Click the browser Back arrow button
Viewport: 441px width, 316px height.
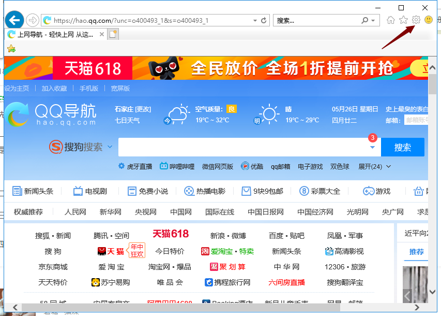tap(14, 20)
